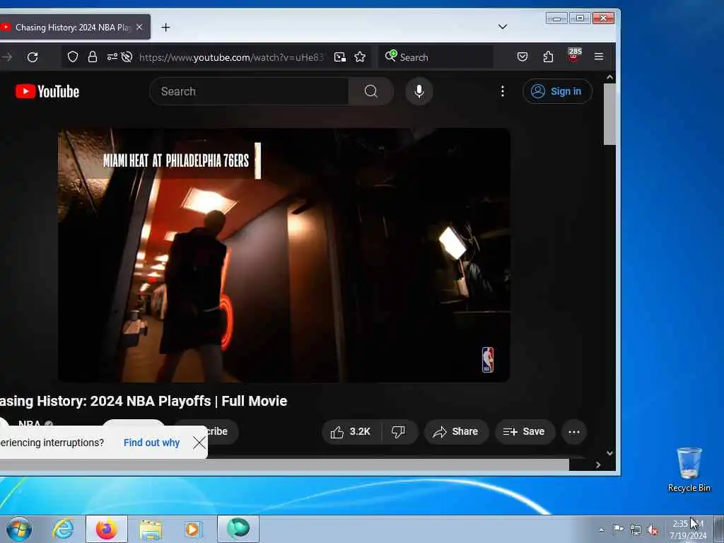Open the taskbar clock and date
Viewport: 724px width, 543px height.
point(688,530)
